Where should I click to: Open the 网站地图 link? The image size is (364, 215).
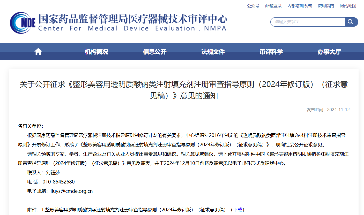tap(348, 6)
